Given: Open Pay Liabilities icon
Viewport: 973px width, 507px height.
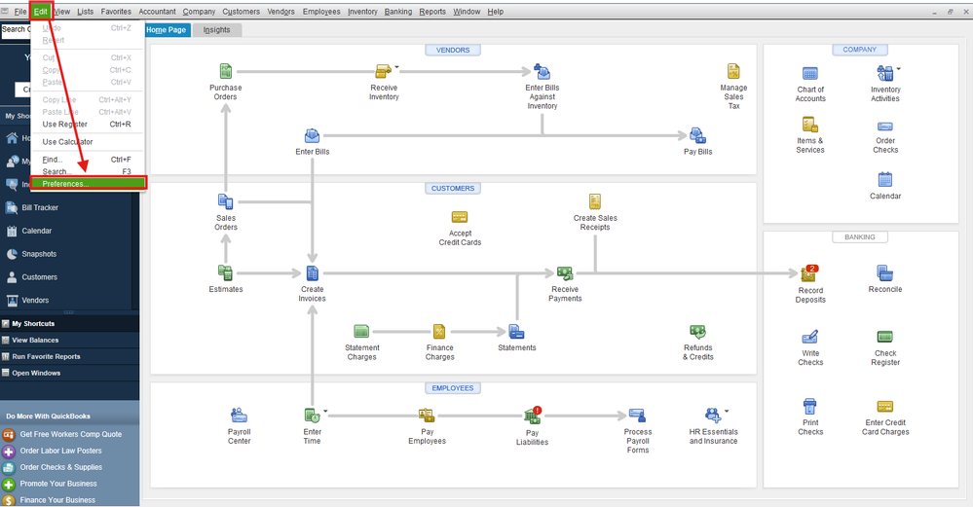Looking at the screenshot, I should pos(533,416).
